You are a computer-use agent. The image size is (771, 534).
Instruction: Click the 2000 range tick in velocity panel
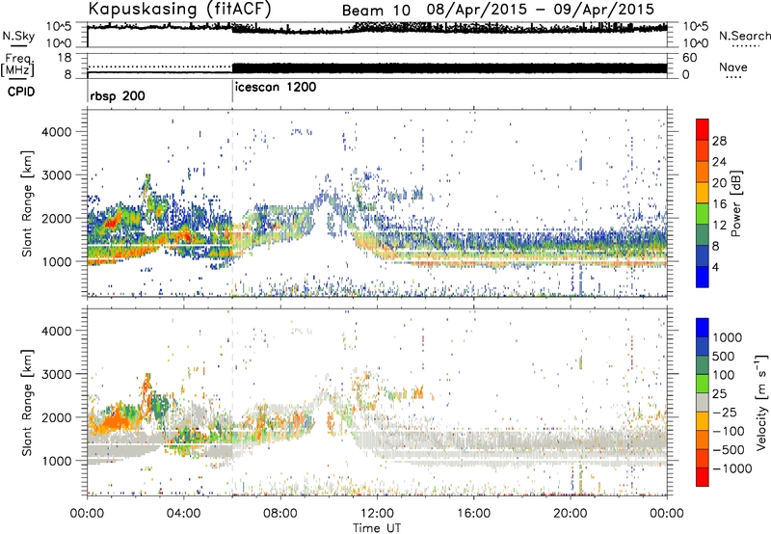[x=57, y=417]
